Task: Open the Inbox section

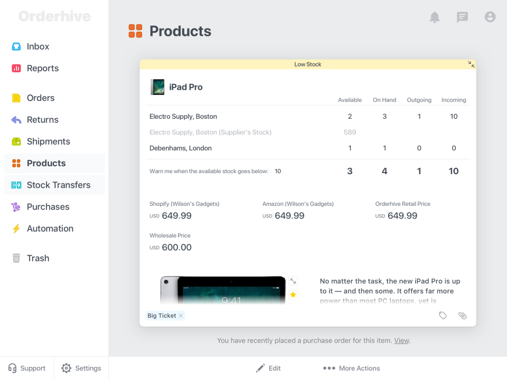Action: tap(37, 46)
